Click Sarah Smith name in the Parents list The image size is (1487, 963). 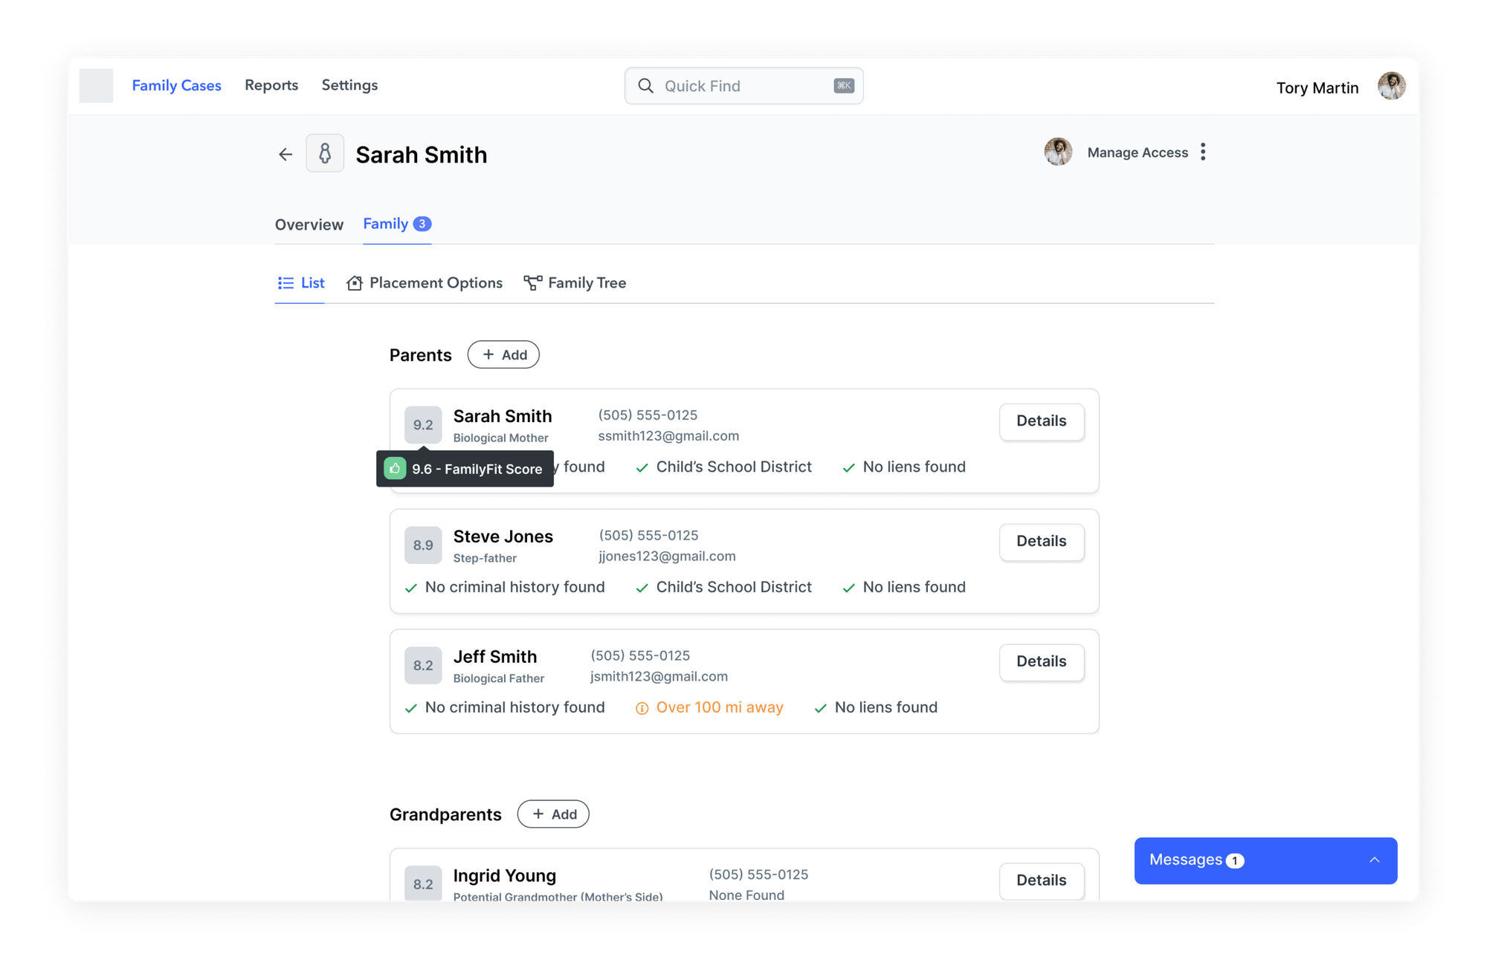click(x=503, y=416)
